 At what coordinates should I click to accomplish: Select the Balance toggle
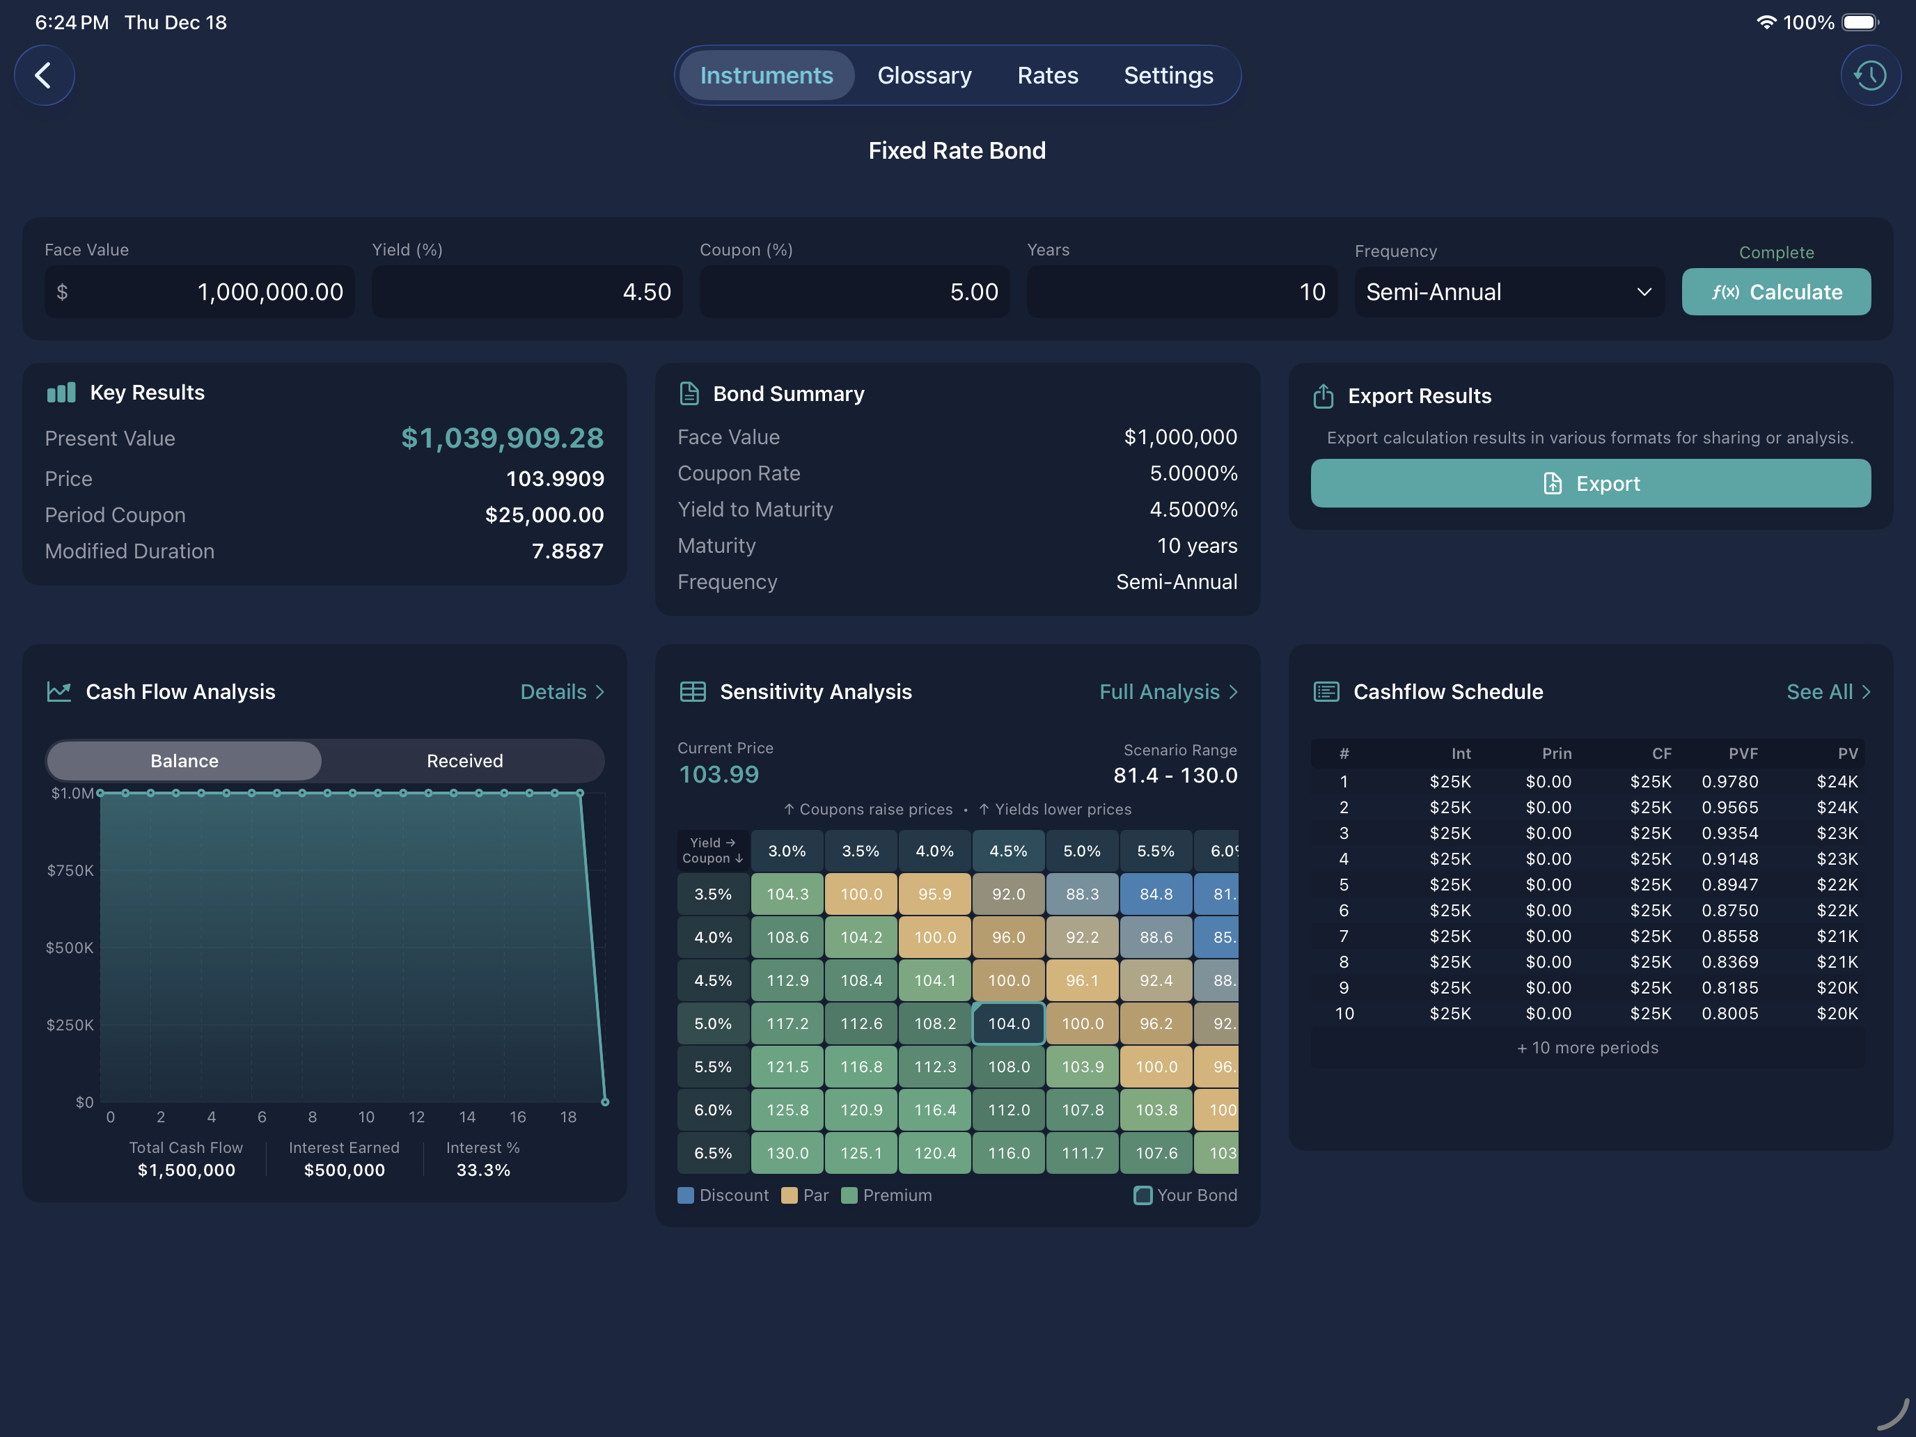point(184,760)
